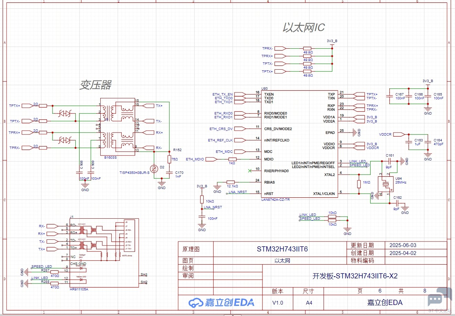Viewport: 455px width, 316px height.
Task: Select the 1MΩ resistor across the crystal
Action: point(359,184)
